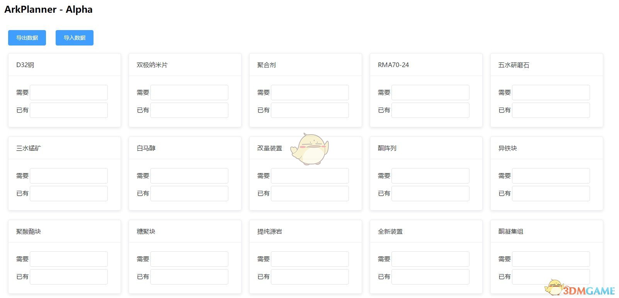Click 已有 input in 五水研磨石 card

click(551, 110)
